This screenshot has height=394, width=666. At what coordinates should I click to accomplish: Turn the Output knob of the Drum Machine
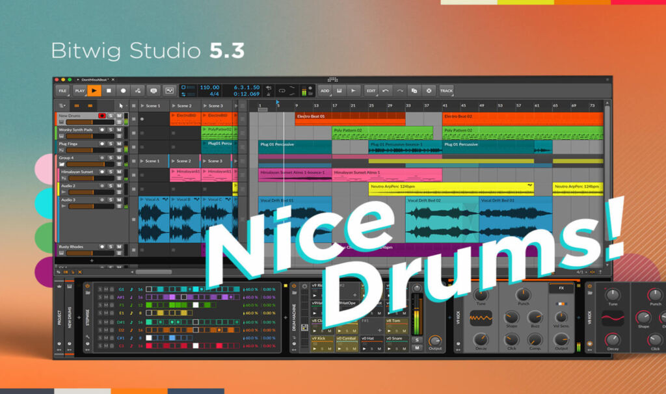pos(435,341)
